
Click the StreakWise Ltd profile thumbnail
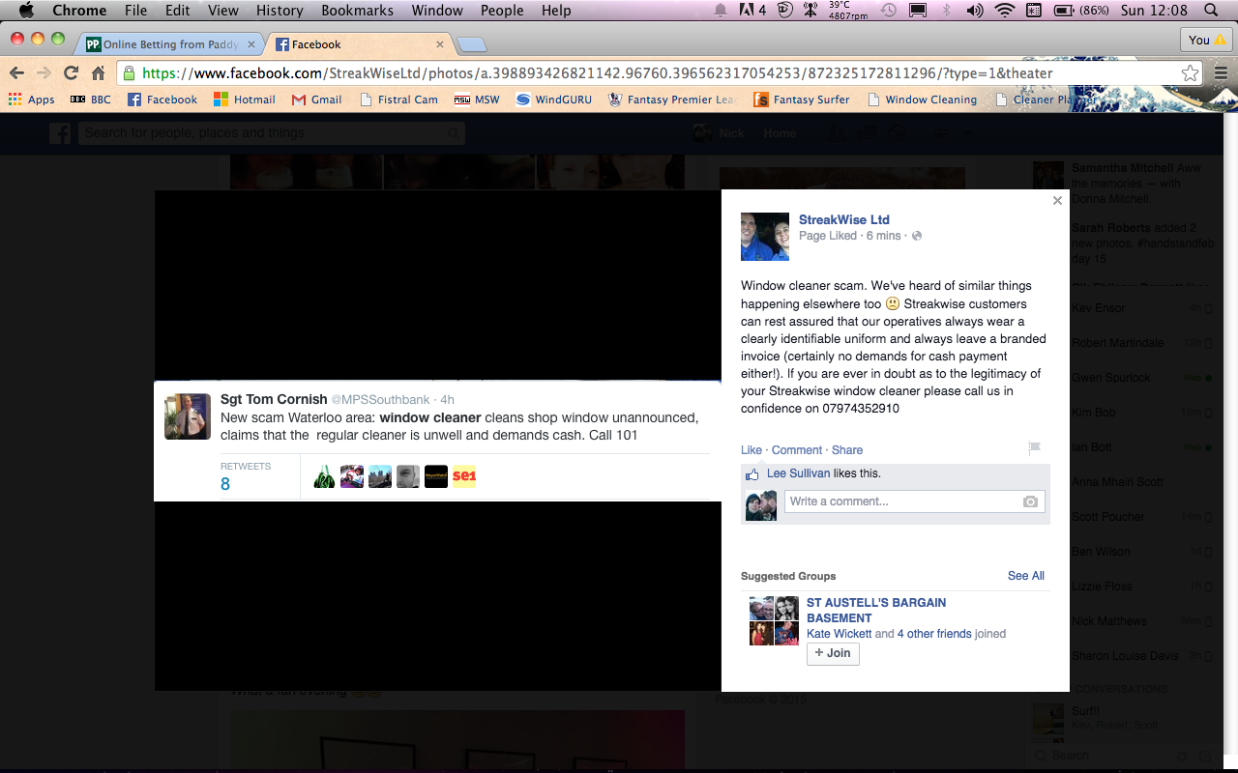click(765, 237)
